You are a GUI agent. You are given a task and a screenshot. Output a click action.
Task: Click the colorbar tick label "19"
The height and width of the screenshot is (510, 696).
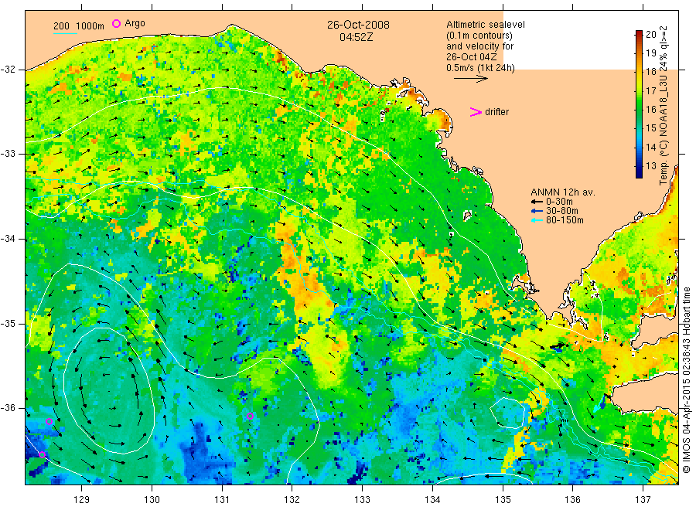tap(651, 53)
